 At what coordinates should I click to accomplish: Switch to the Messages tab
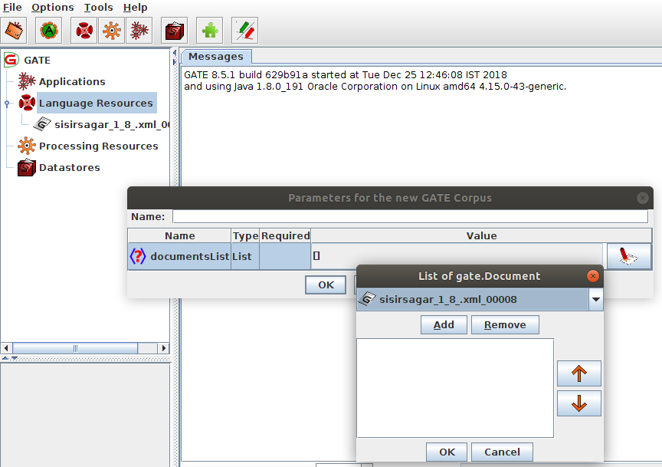(x=216, y=56)
